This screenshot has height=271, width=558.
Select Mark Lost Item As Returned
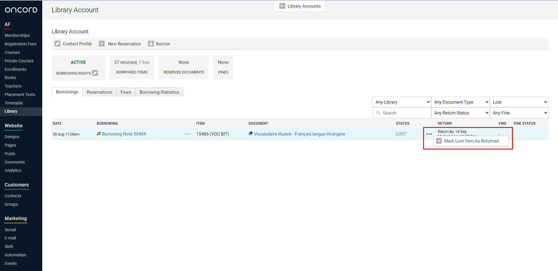471,141
